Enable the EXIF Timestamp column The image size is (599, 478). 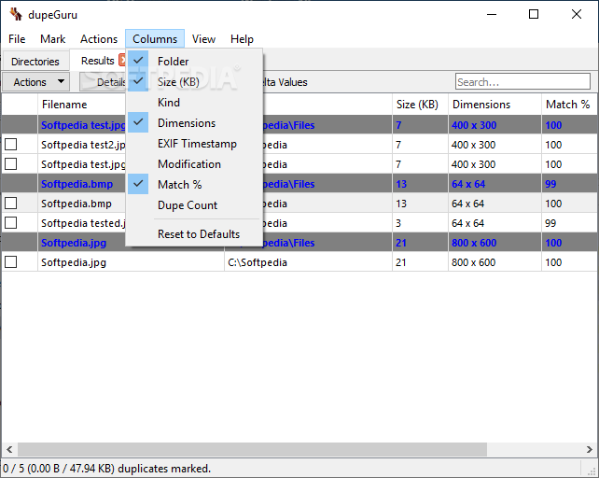194,144
